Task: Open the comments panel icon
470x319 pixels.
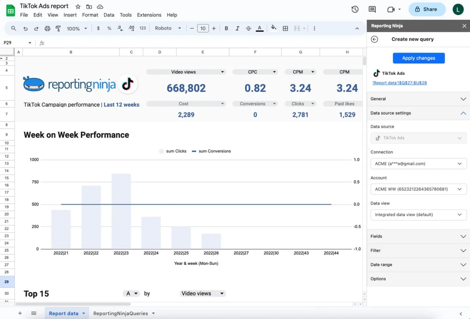Action: tap(372, 9)
